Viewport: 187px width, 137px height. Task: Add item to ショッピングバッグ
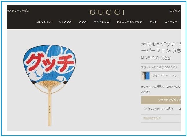click(x=161, y=100)
